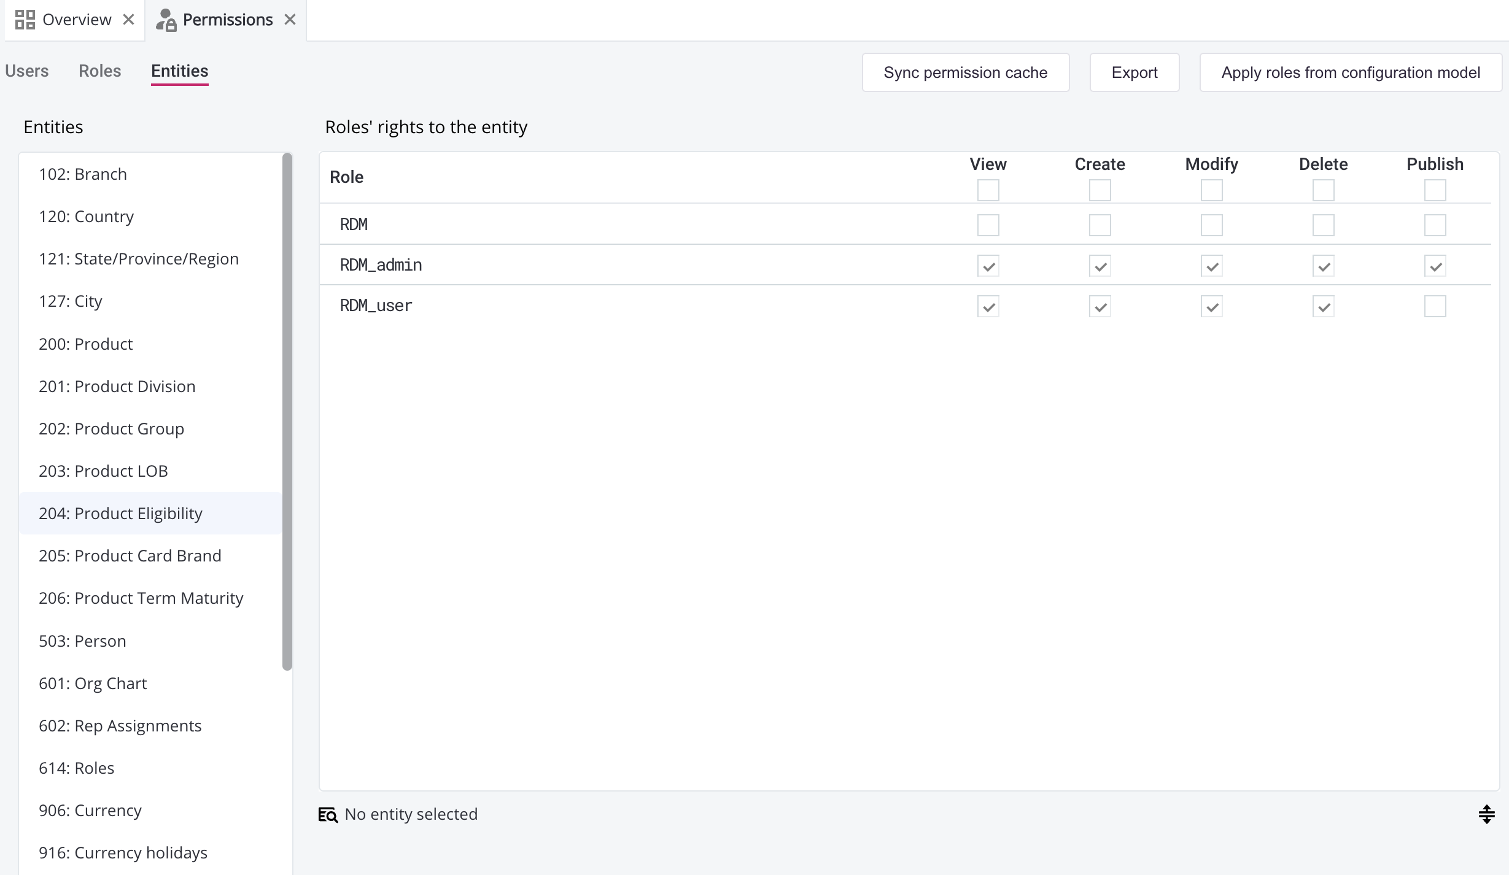Click the Overview grid icon
This screenshot has height=875, width=1509.
pos(25,20)
